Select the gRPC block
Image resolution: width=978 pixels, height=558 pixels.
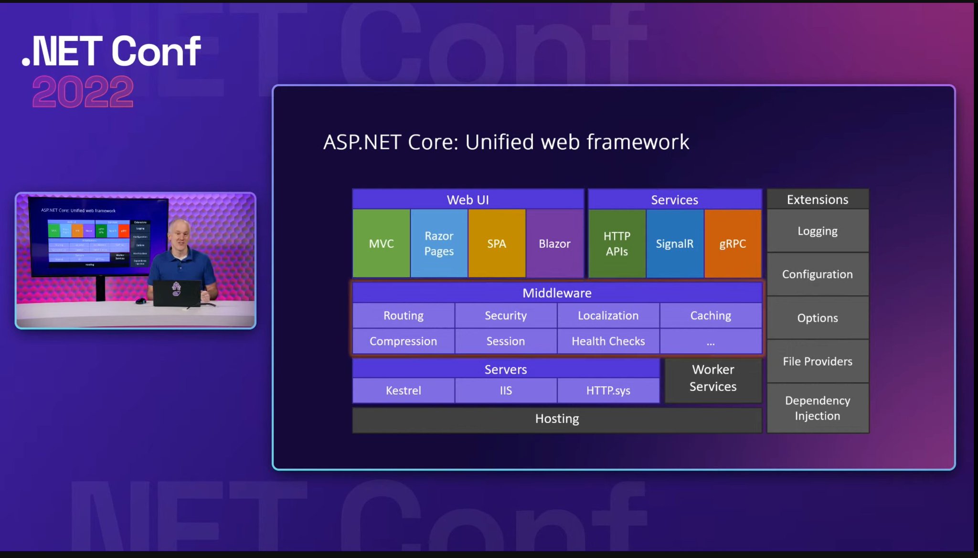tap(733, 243)
